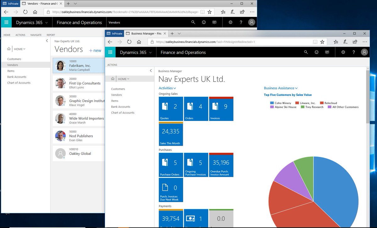Image resolution: width=377 pixels, height=228 pixels.
Task: Click home icon in Business Manager navigation pane
Action: pos(112,79)
